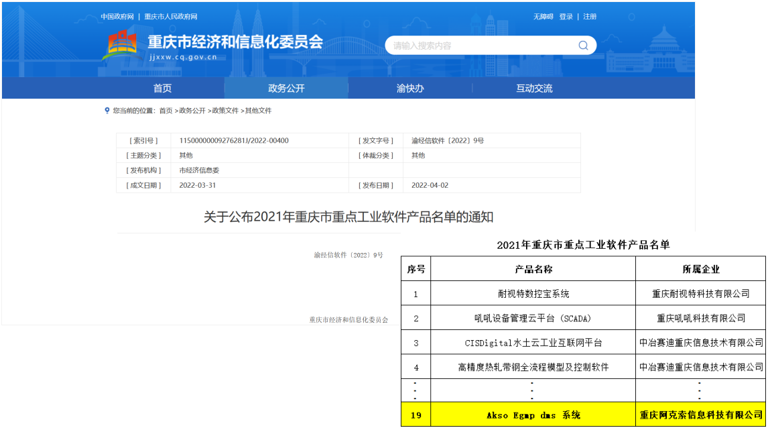This screenshot has width=768, height=430.
Task: Click the 注册 register link
Action: [x=589, y=17]
